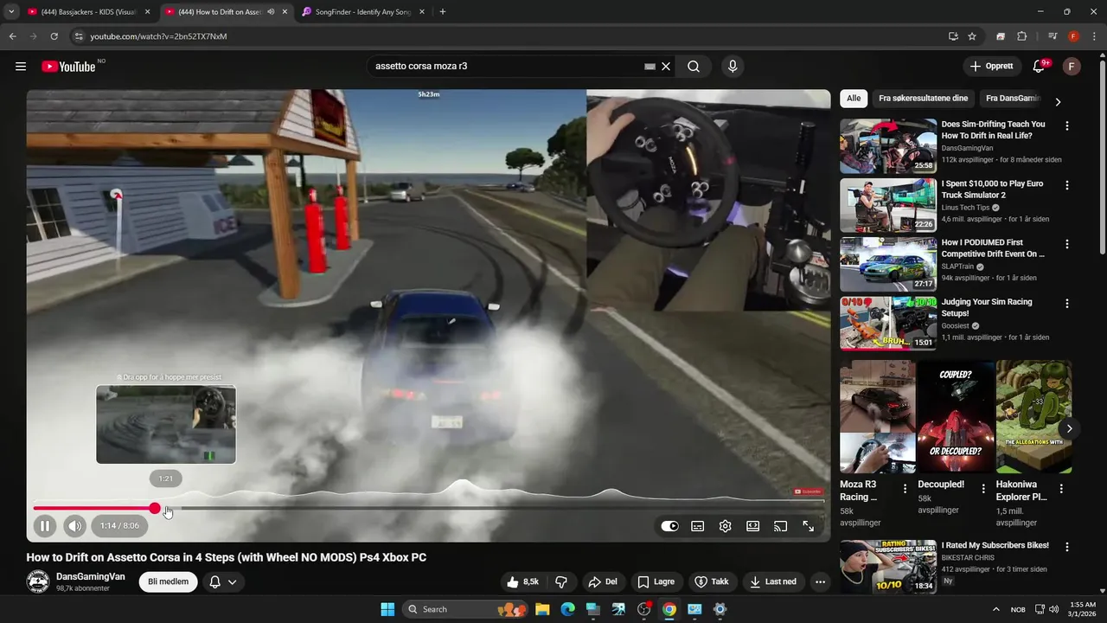Image resolution: width=1107 pixels, height=623 pixels.
Task: Open the Linus Tech Tips truck simulator thumbnail
Action: (888, 205)
